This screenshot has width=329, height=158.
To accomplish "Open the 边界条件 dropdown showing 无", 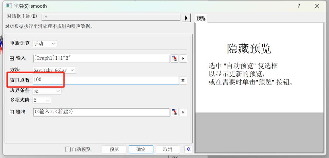I will click(x=47, y=91).
